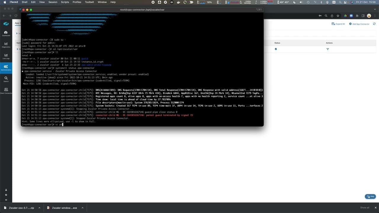Viewport: 379px width, 213px height.
Task: Click the Actions column header
Action: click(x=329, y=43)
